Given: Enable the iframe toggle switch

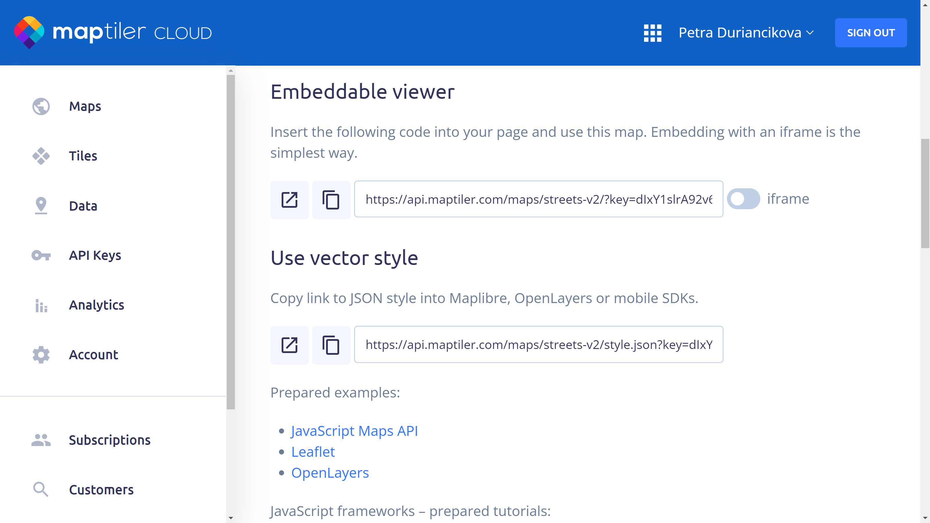Looking at the screenshot, I should [x=743, y=199].
